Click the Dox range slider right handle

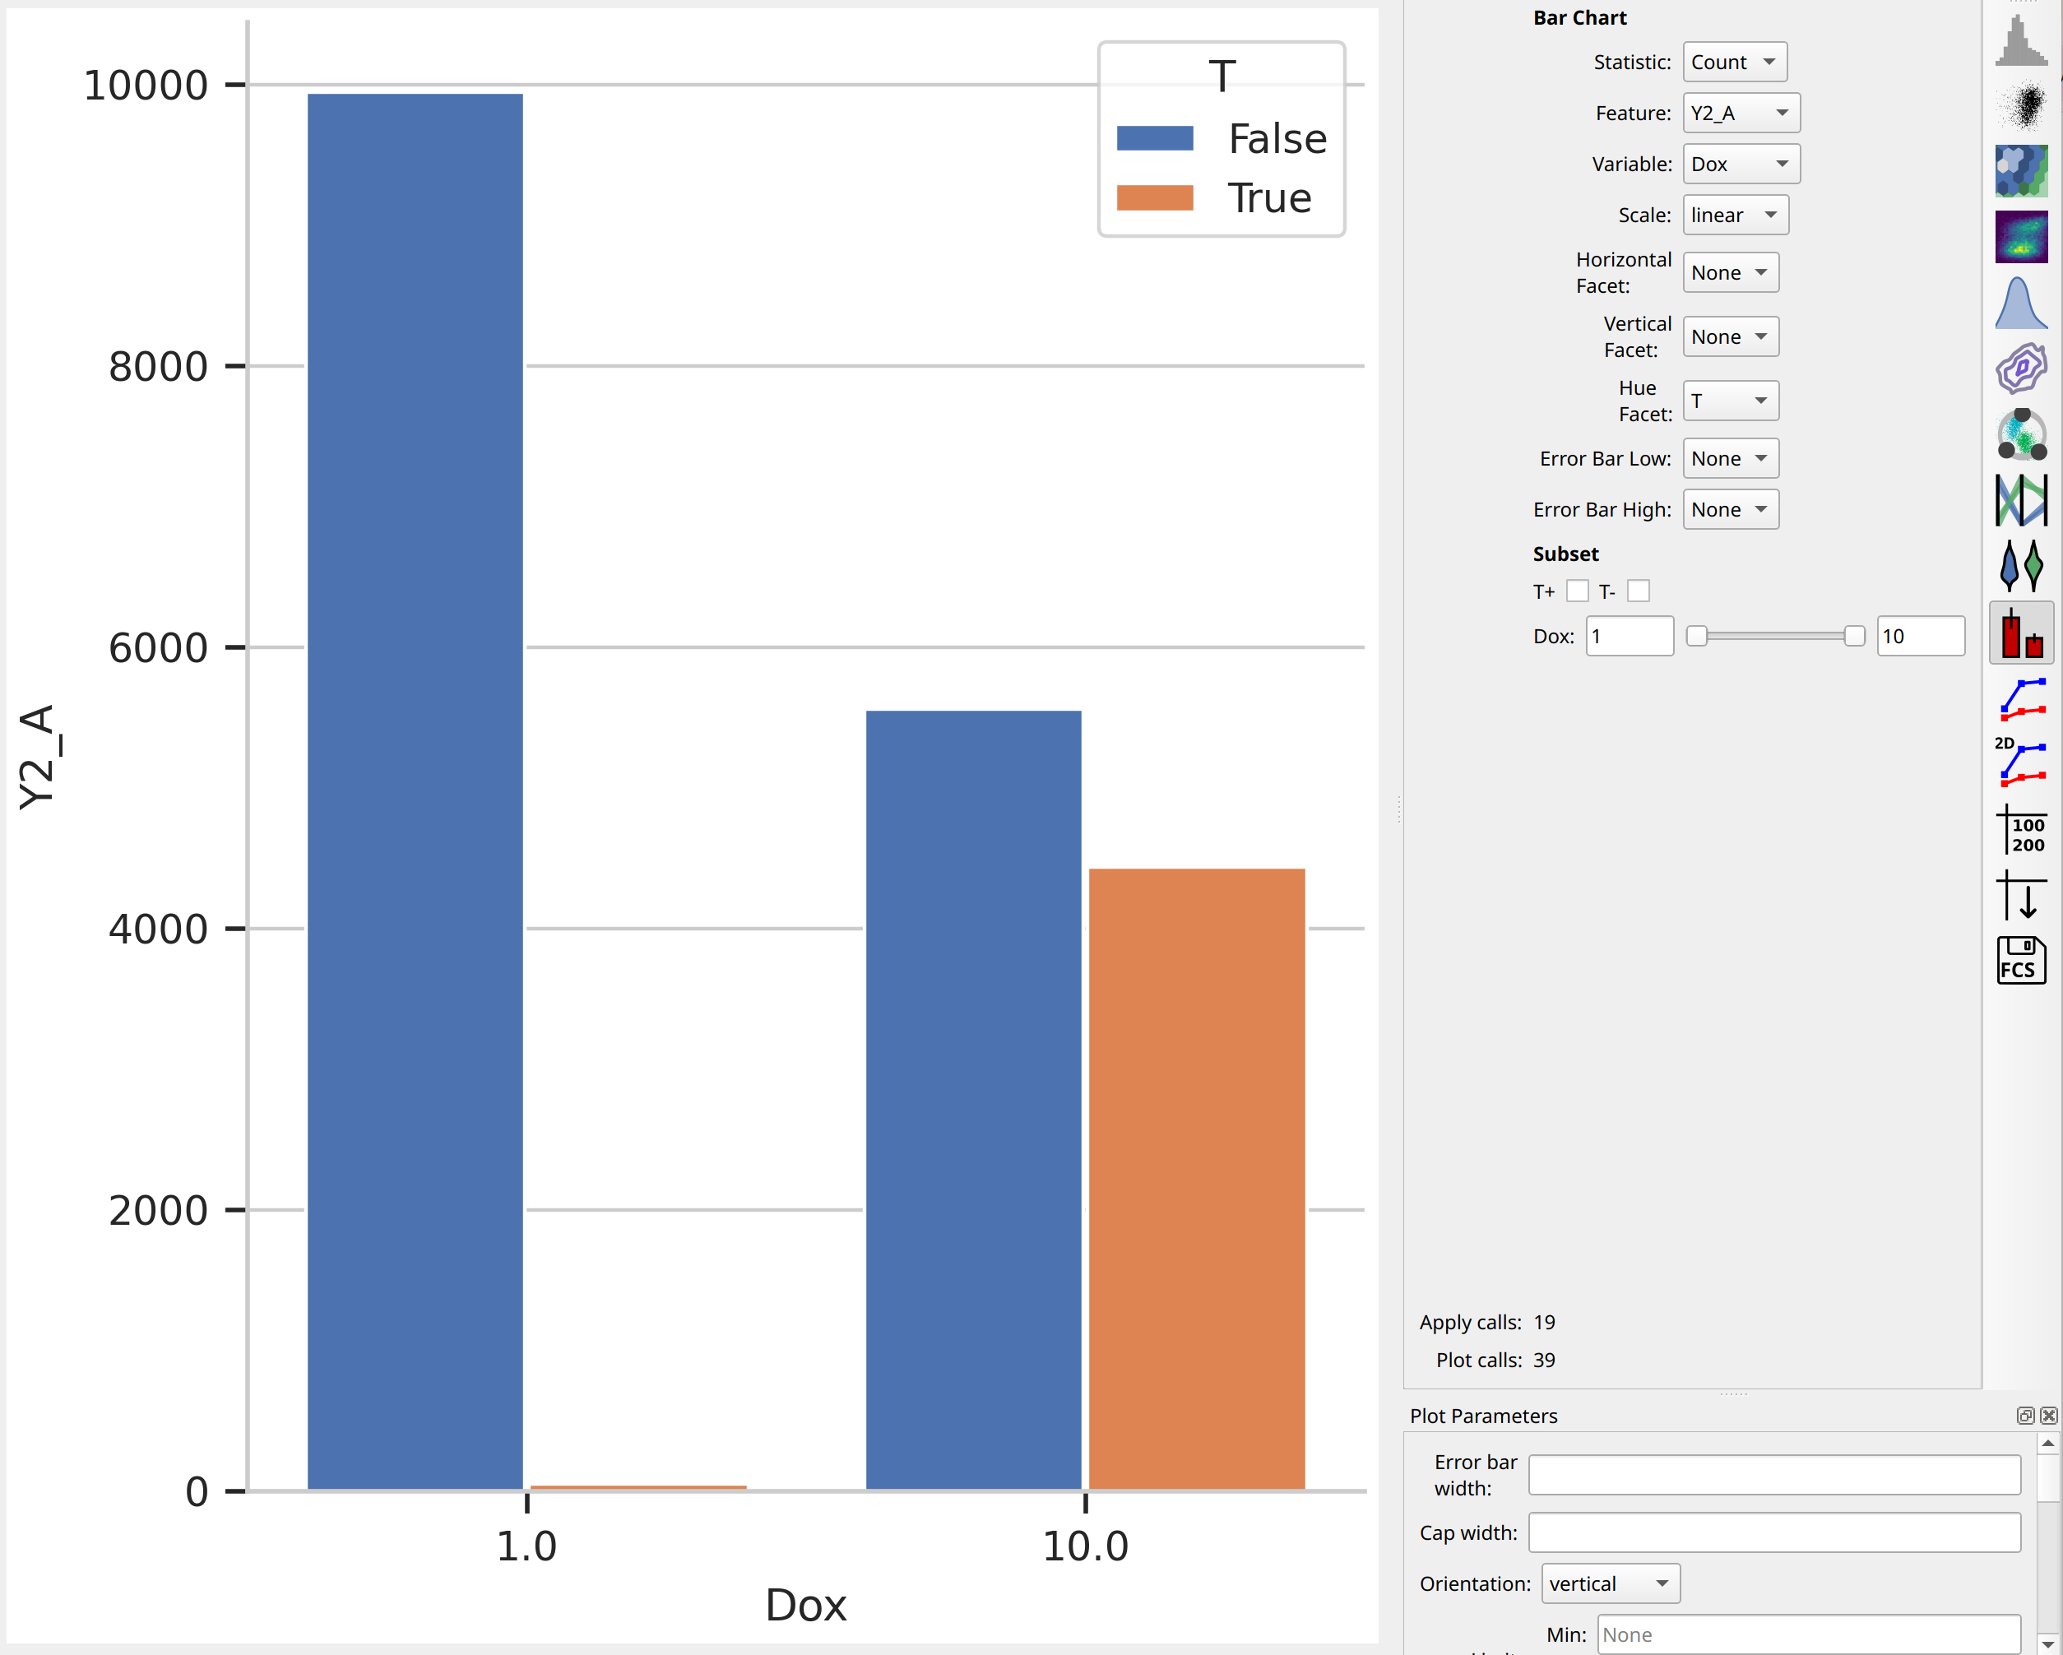(x=1853, y=636)
